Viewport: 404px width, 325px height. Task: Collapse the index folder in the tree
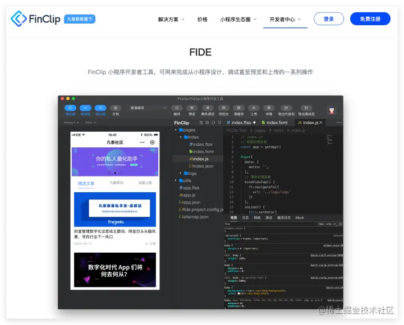(x=181, y=137)
